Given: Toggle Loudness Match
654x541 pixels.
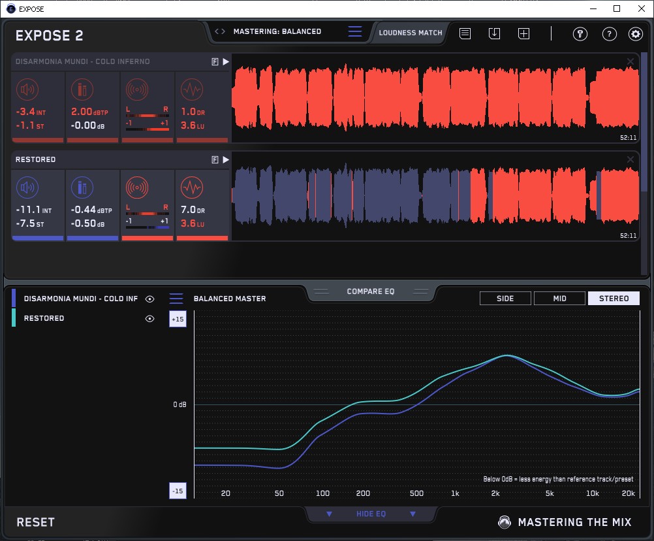Looking at the screenshot, I should click(x=410, y=32).
